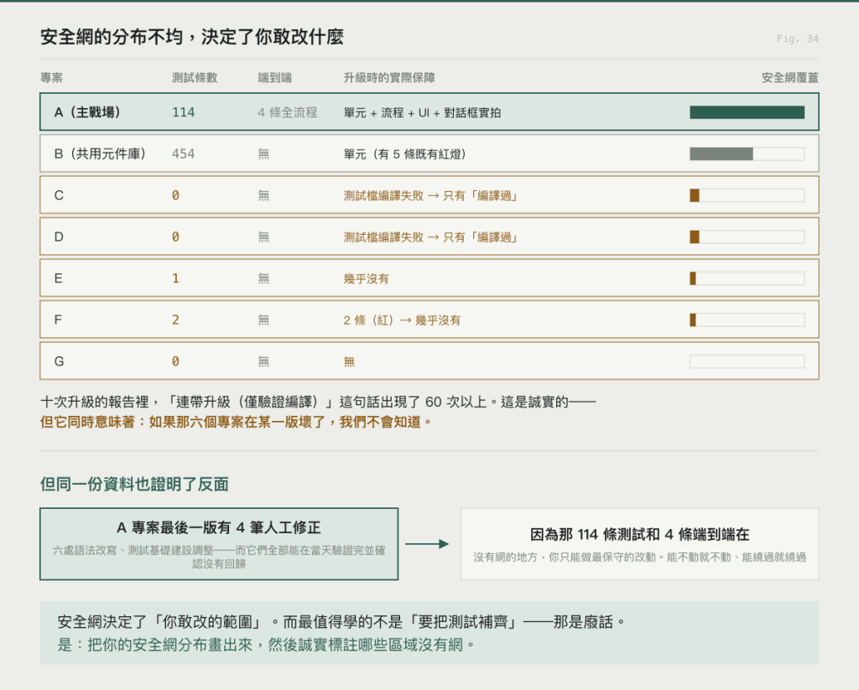This screenshot has width=859, height=690.
Task: Click the coverage bar for project F
Action: (747, 319)
